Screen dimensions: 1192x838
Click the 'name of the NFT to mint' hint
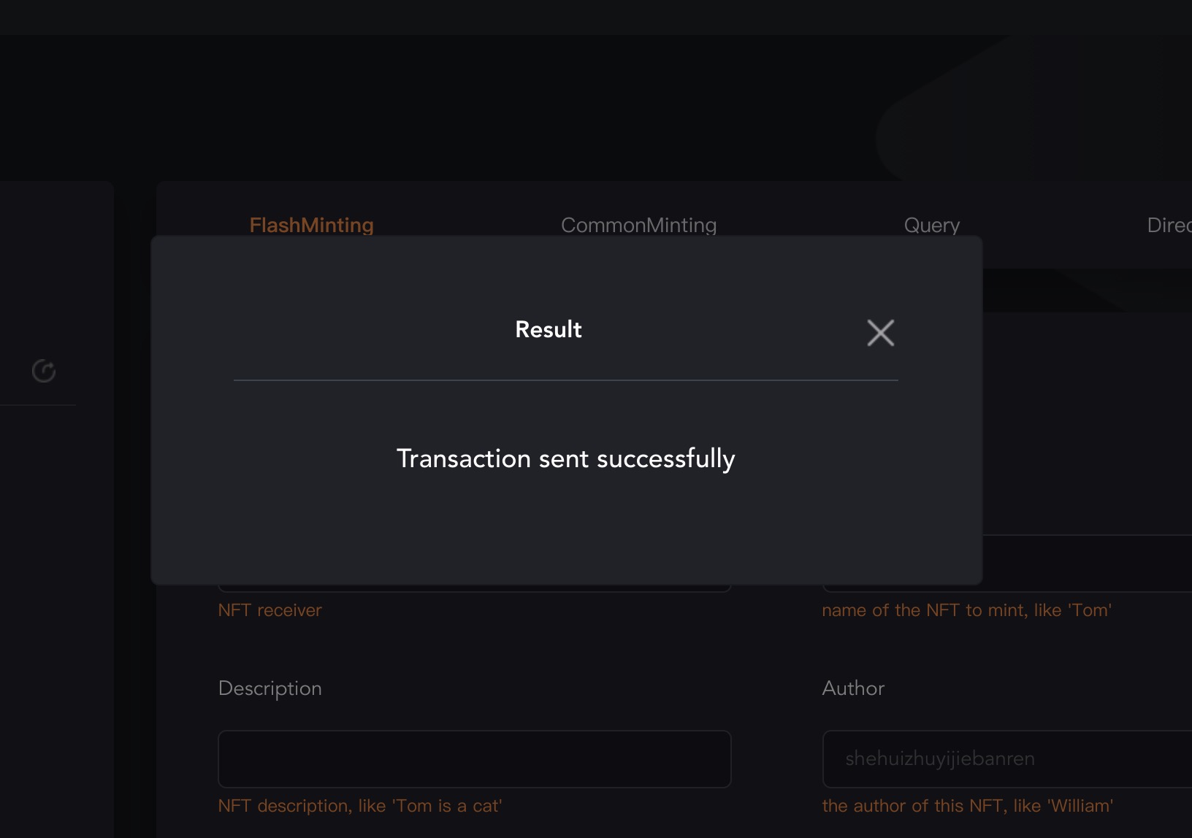966,610
